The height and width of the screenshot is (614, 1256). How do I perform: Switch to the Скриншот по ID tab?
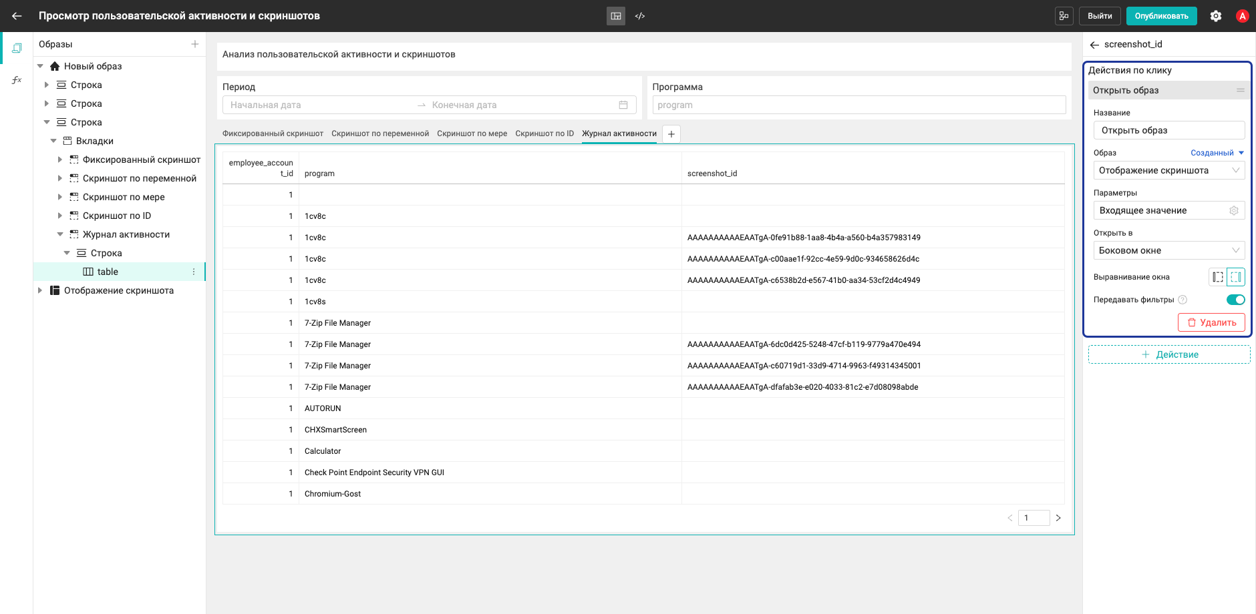click(x=544, y=133)
